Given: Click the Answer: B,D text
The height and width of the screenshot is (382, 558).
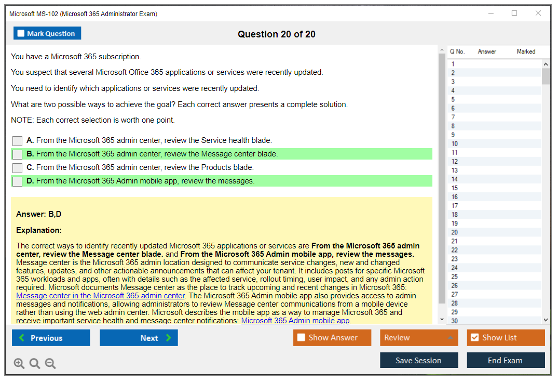Looking at the screenshot, I should point(39,214).
